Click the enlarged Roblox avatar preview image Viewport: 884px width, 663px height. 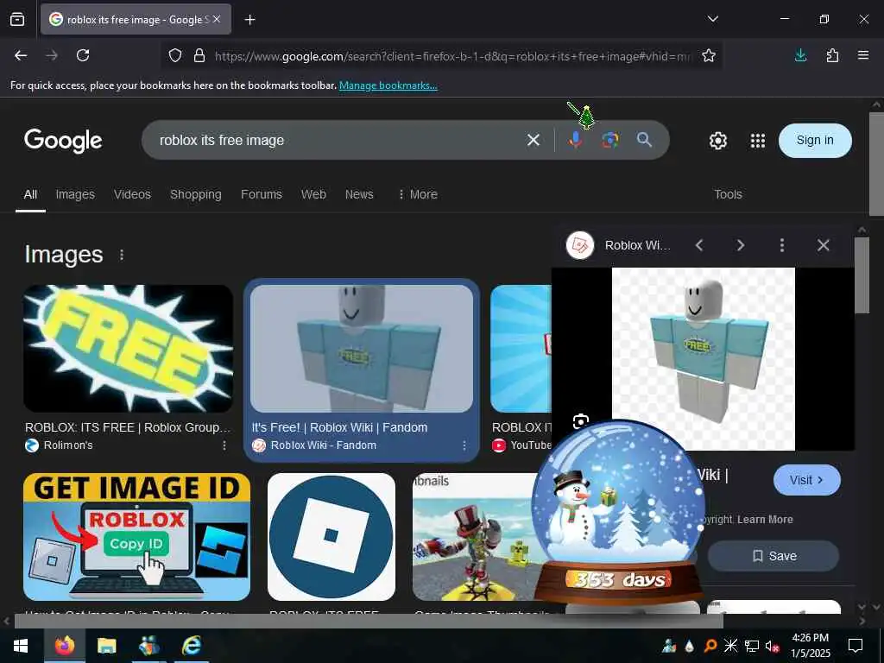pyautogui.click(x=703, y=358)
